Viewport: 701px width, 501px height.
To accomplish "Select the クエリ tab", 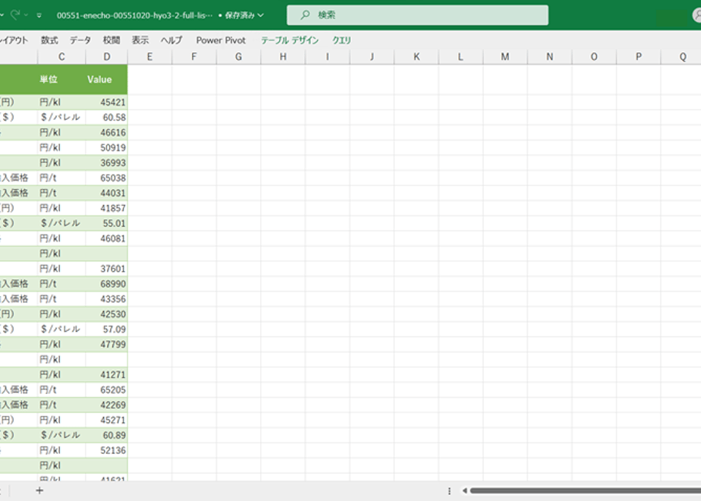I will click(x=341, y=40).
